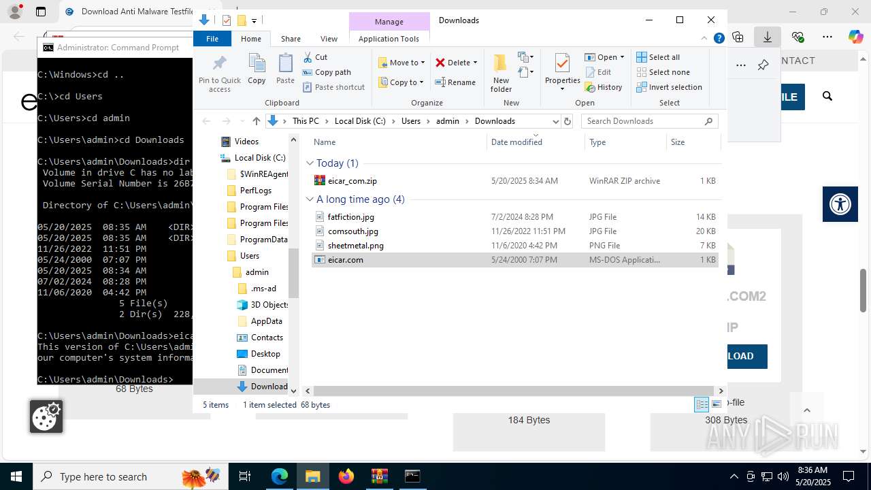871x490 pixels.
Task: Open Microsoft Edge from the taskbar
Action: (280, 476)
